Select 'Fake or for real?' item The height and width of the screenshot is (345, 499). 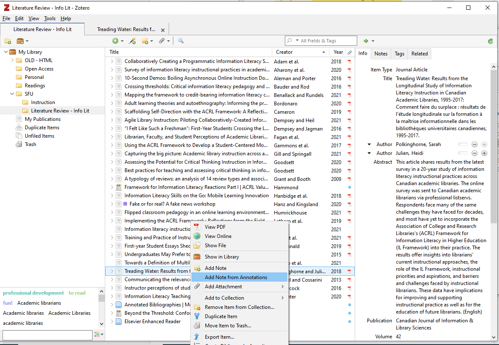[x=172, y=204]
